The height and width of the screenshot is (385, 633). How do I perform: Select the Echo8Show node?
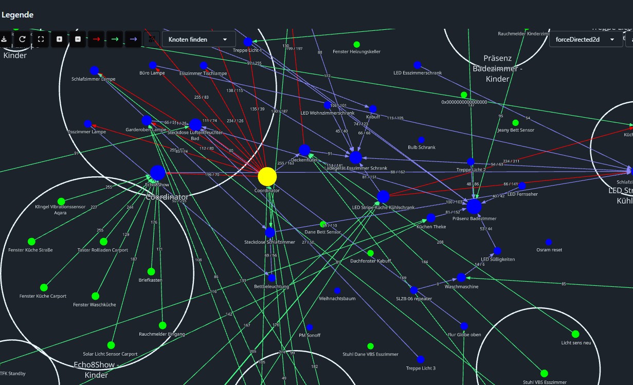(157, 173)
